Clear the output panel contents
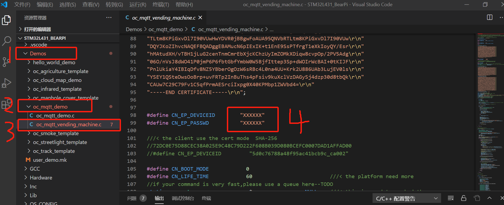The image size is (504, 205). tap(451, 198)
